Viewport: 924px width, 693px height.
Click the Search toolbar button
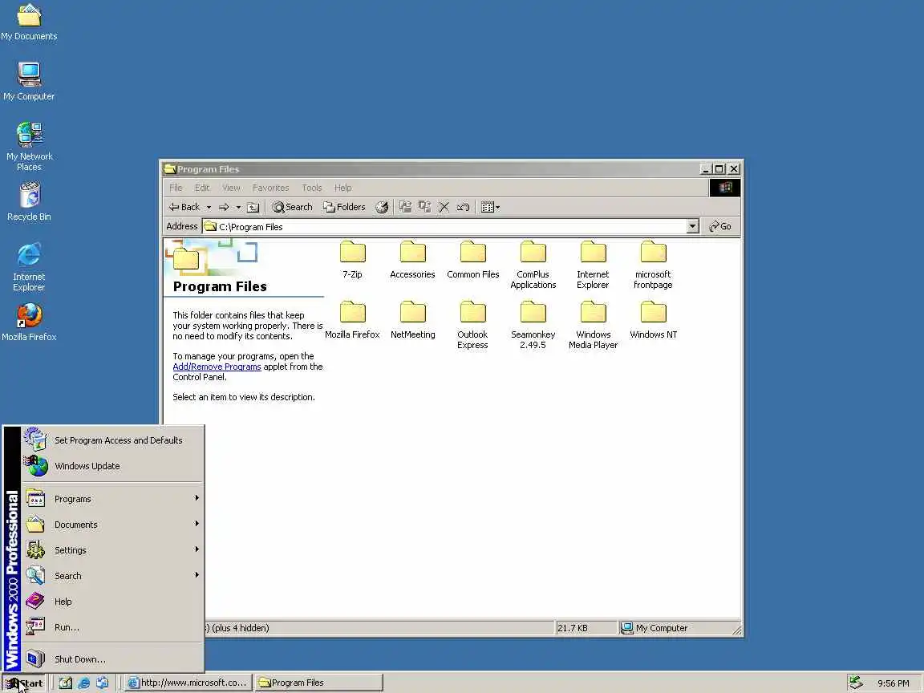pyautogui.click(x=292, y=208)
